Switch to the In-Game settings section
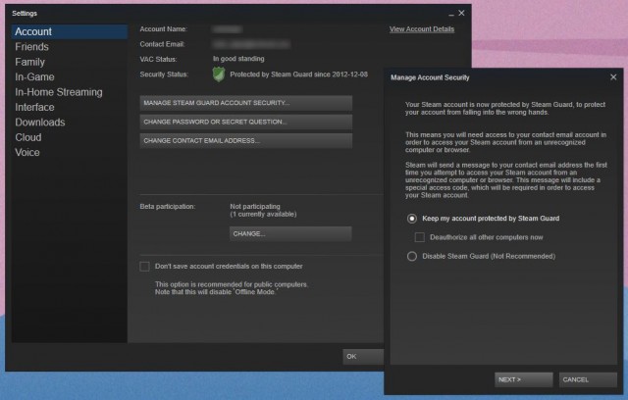The height and width of the screenshot is (400, 628). click(x=34, y=76)
